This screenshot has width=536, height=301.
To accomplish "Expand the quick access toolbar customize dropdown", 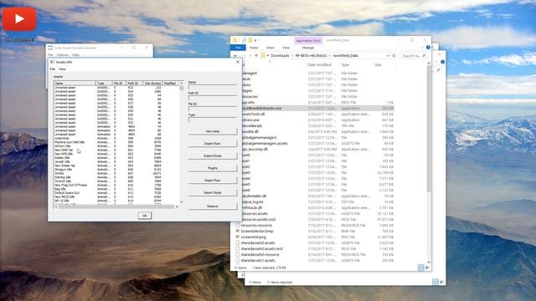I will click(x=255, y=41).
